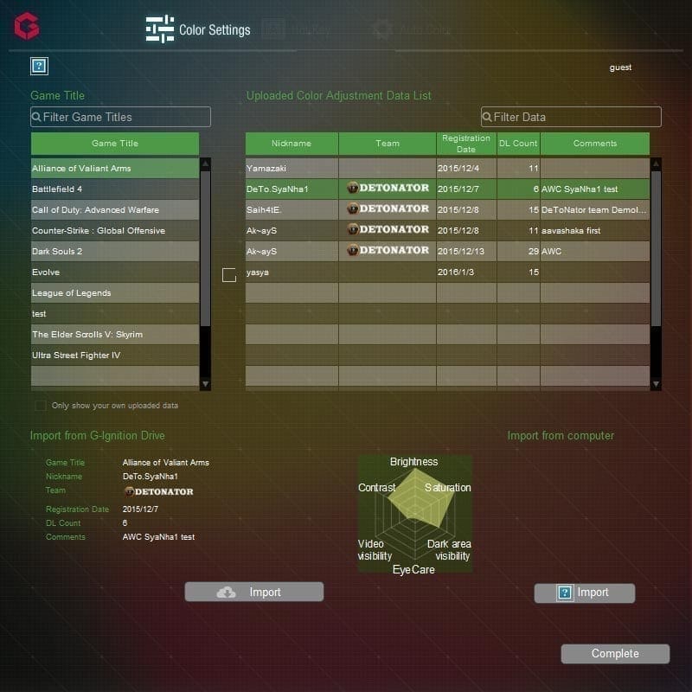Image resolution: width=692 pixels, height=692 pixels.
Task: Click the Color Settings sliders icon
Action: 159,29
